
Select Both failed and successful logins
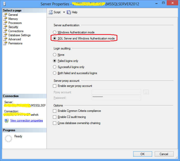[x=54, y=73]
